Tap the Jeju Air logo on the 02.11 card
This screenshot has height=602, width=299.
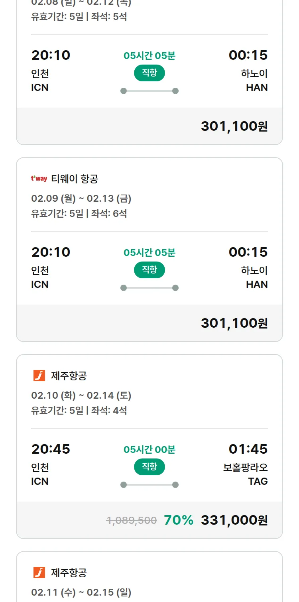(x=39, y=572)
